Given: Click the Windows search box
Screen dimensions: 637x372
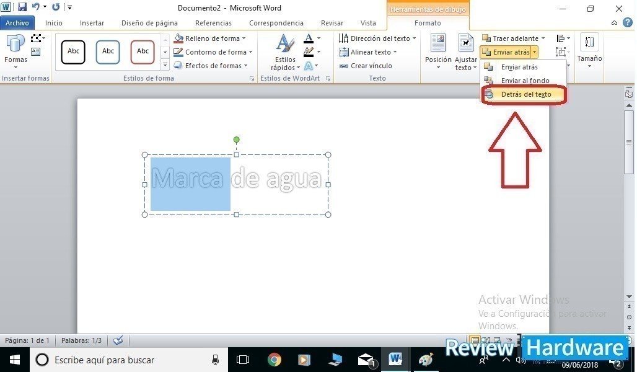Looking at the screenshot, I should (129, 360).
